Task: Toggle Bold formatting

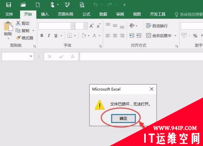Action: [x=42, y=36]
